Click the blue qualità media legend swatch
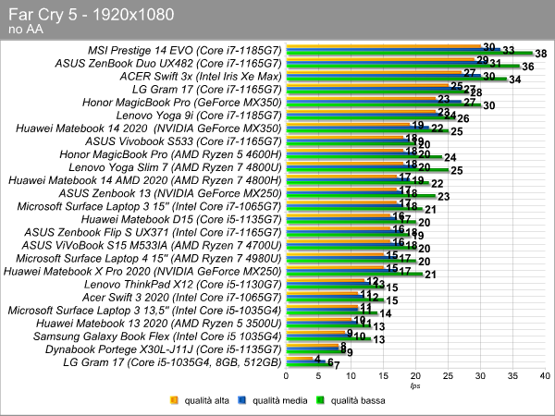 [x=242, y=400]
